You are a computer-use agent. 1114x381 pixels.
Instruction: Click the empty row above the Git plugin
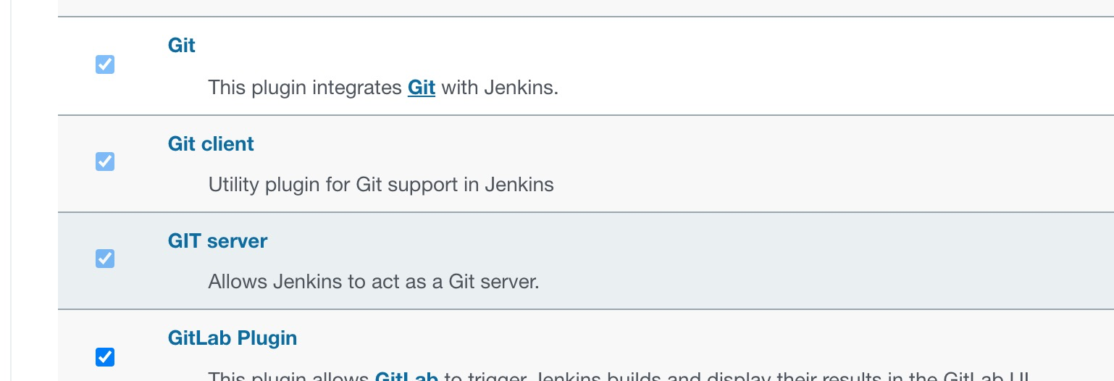[579, 7]
